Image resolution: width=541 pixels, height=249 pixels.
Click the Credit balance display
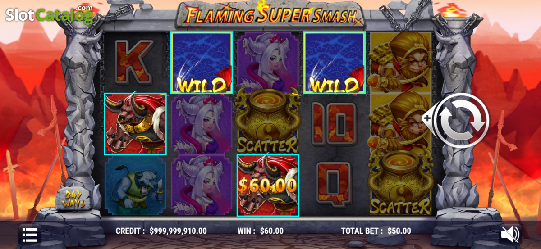[161, 231]
